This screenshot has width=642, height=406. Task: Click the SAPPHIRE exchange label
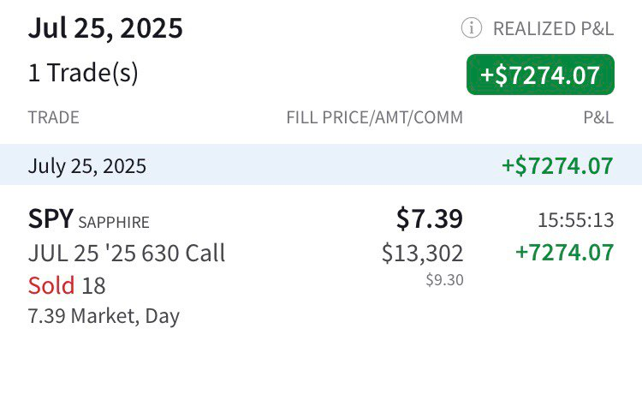[114, 223]
